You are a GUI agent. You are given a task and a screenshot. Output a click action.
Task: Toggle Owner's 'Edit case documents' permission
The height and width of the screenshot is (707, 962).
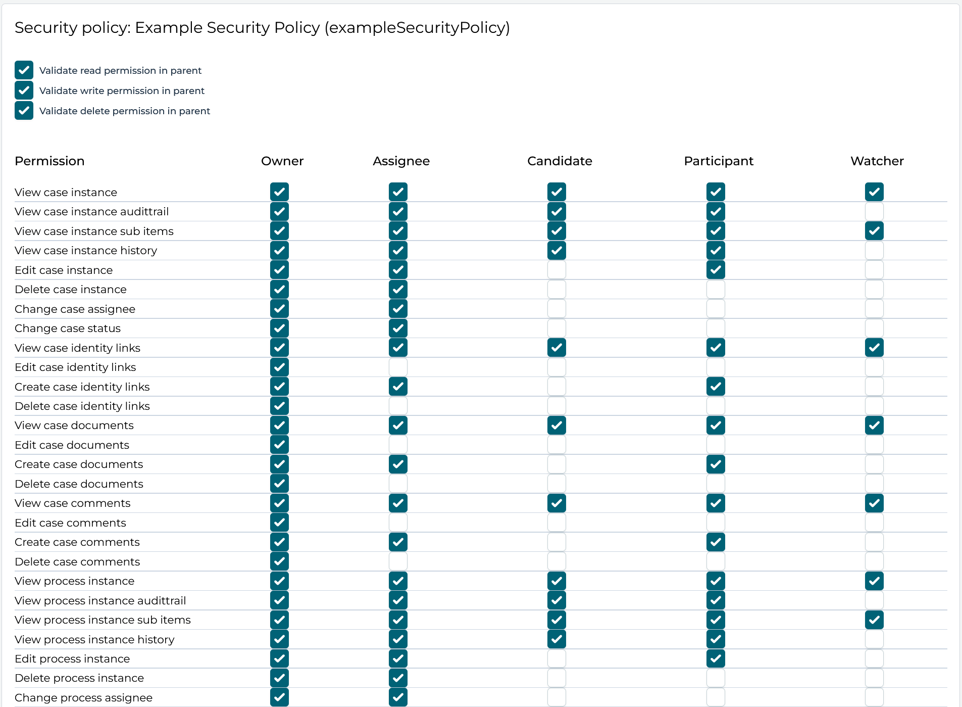click(279, 445)
